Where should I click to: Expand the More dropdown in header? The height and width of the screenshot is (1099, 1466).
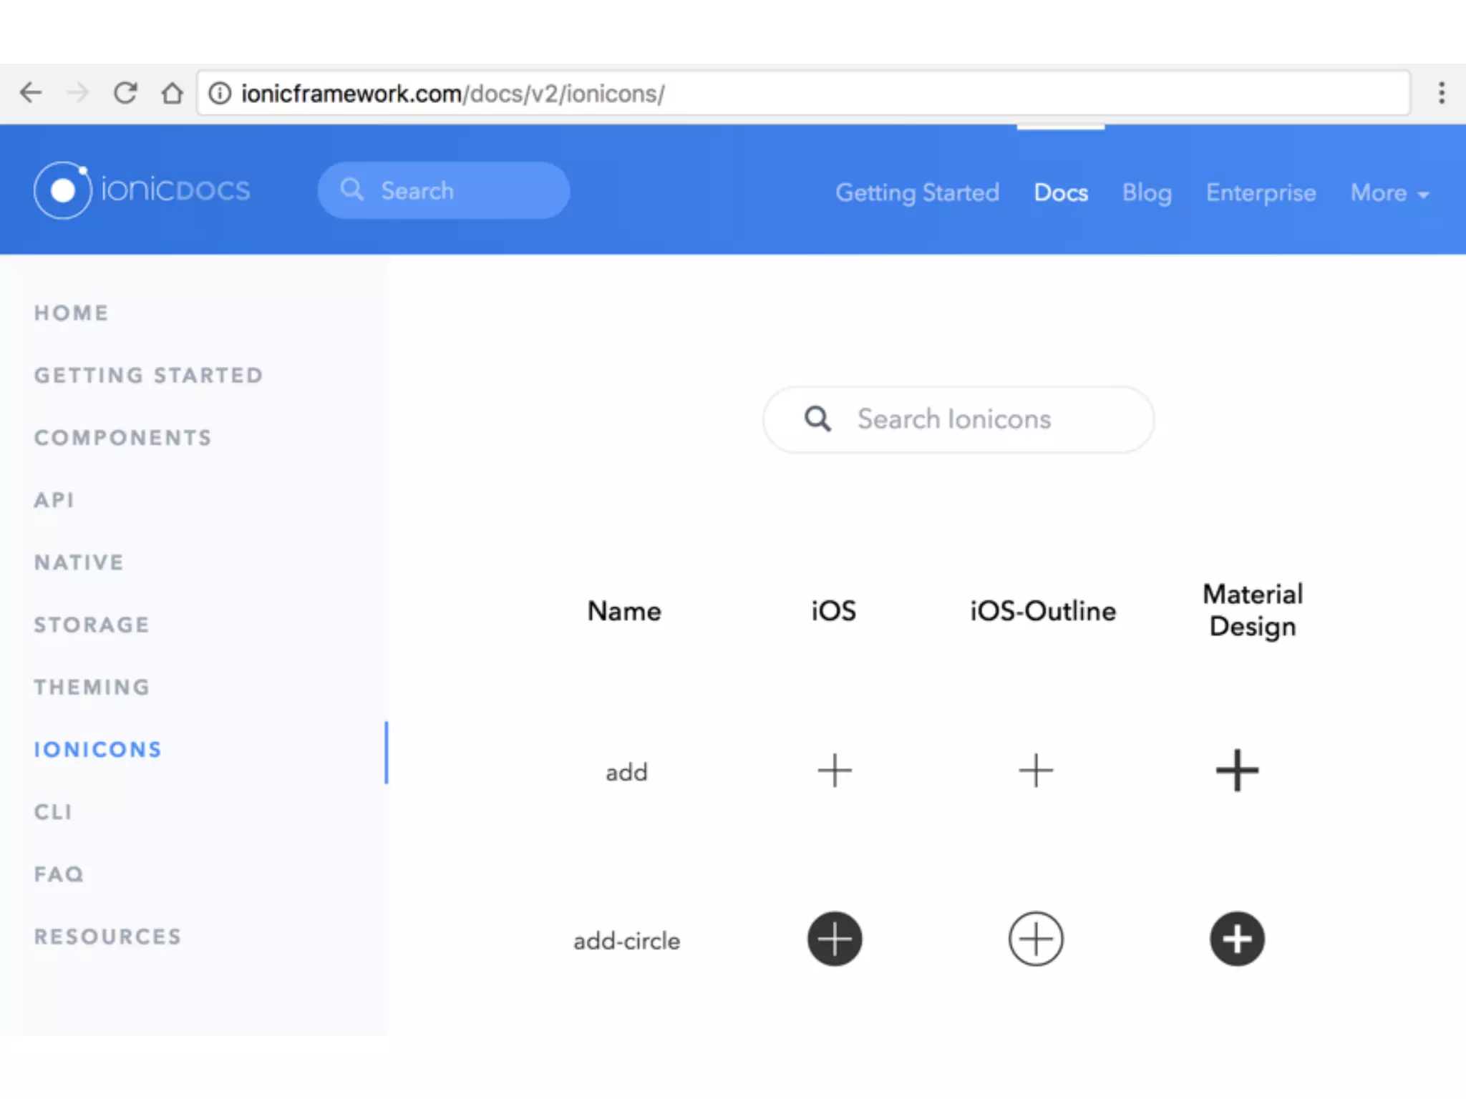(1389, 193)
